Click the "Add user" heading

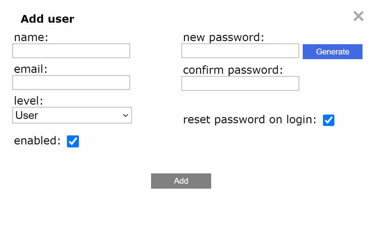[x=47, y=19]
